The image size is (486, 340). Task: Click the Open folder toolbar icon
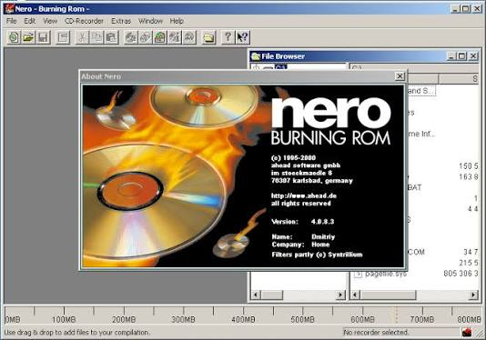point(28,37)
